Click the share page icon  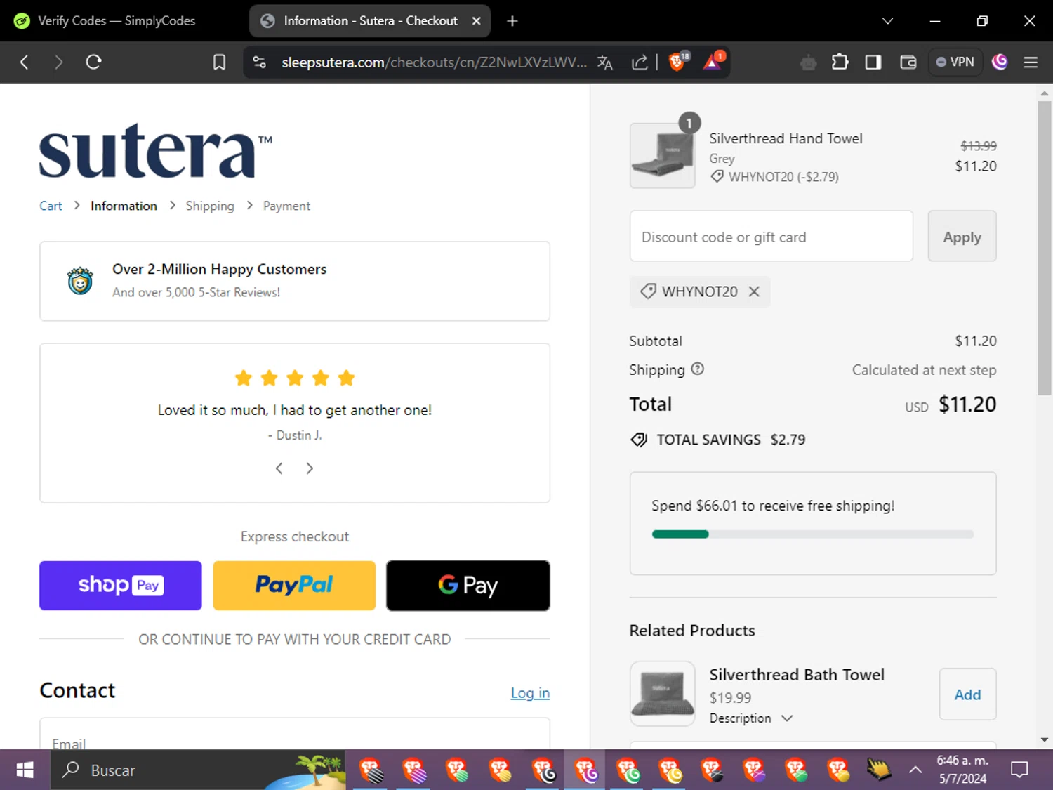pyautogui.click(x=639, y=62)
